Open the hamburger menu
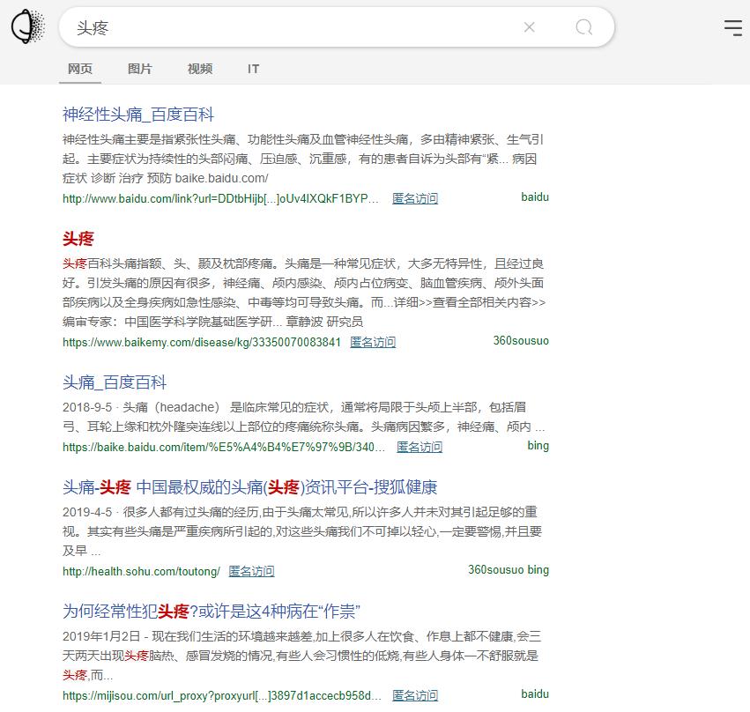The image size is (750, 712). (732, 27)
